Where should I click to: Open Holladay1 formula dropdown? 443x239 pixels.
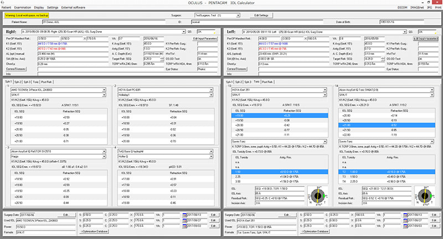(211, 95)
